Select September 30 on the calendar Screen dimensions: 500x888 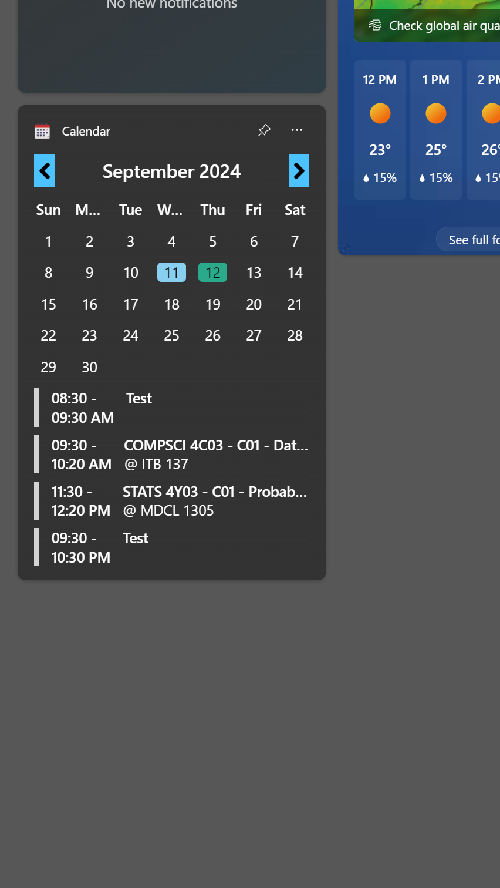point(89,366)
